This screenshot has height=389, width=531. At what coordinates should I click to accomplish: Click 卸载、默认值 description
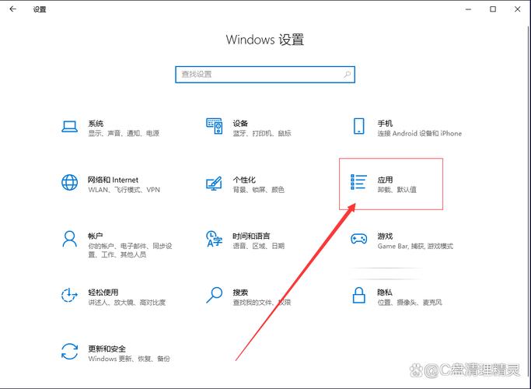(x=397, y=190)
